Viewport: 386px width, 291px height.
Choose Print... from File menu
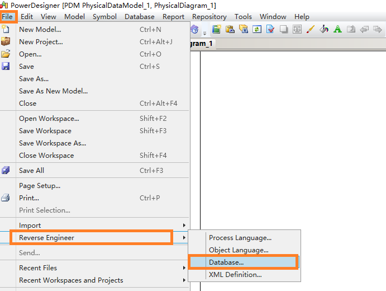tap(94, 198)
